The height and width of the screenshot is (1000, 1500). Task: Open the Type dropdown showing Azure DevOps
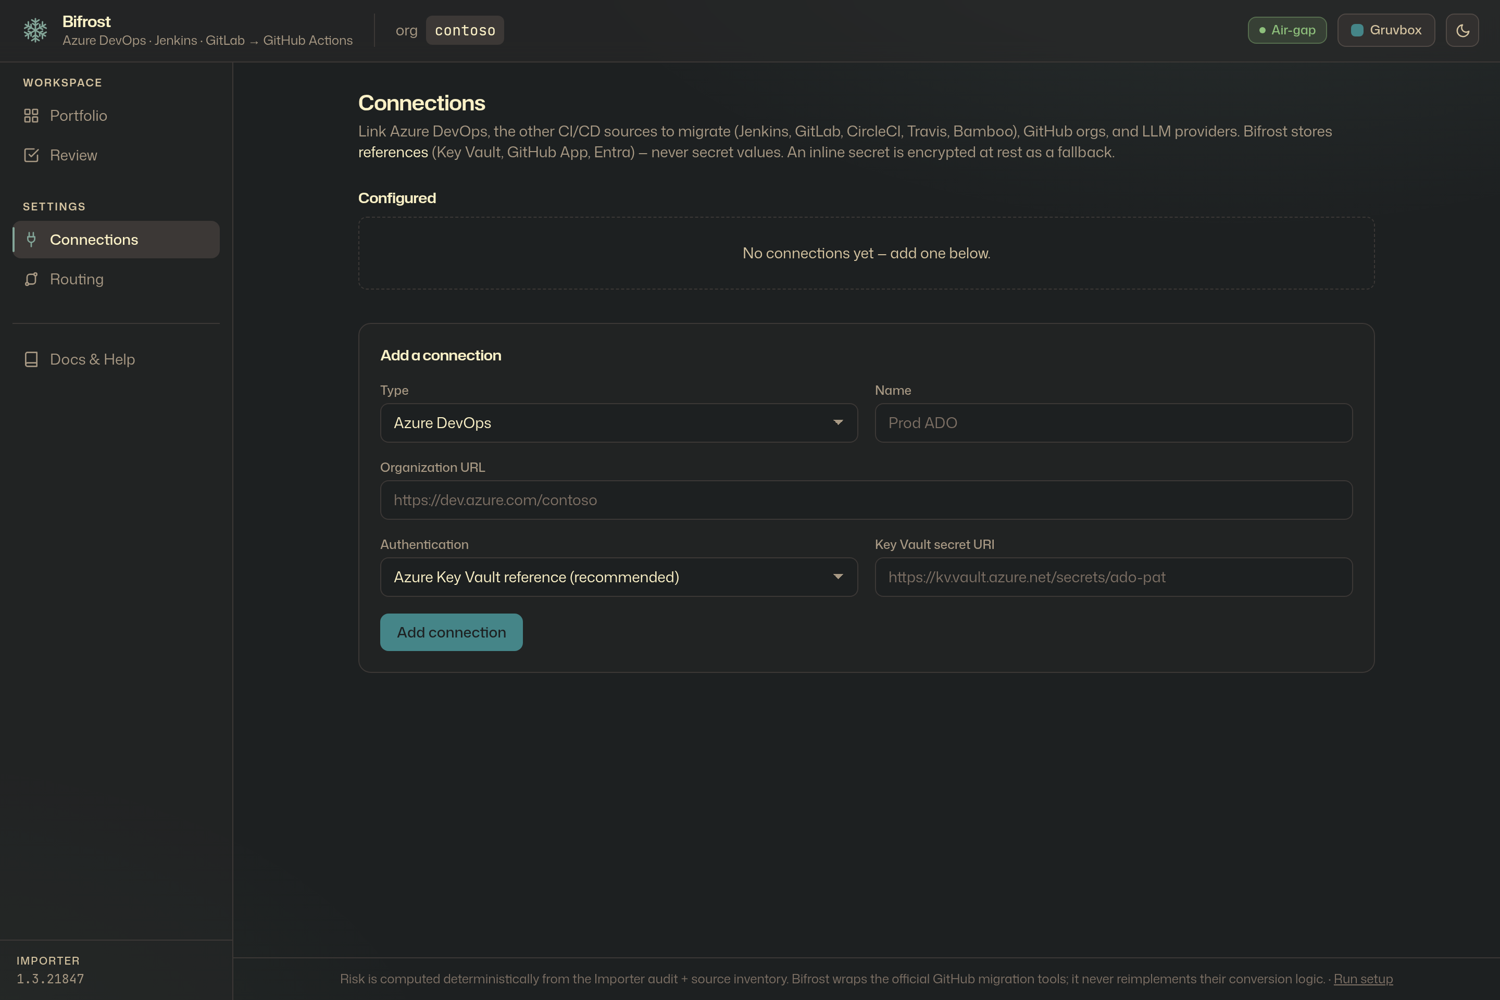[619, 423]
